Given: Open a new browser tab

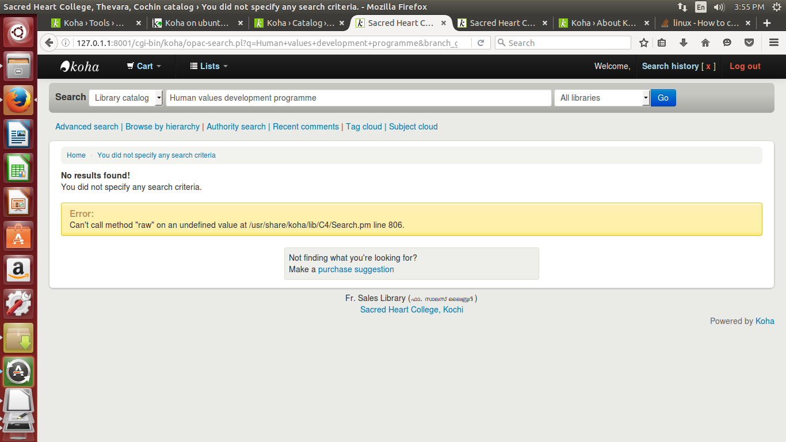Looking at the screenshot, I should 766,23.
